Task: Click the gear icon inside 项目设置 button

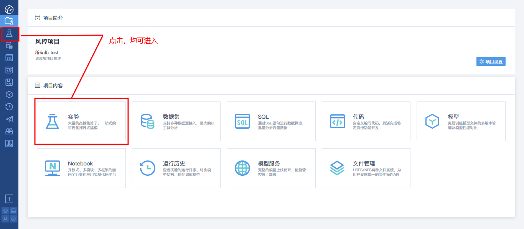Action: (x=482, y=61)
